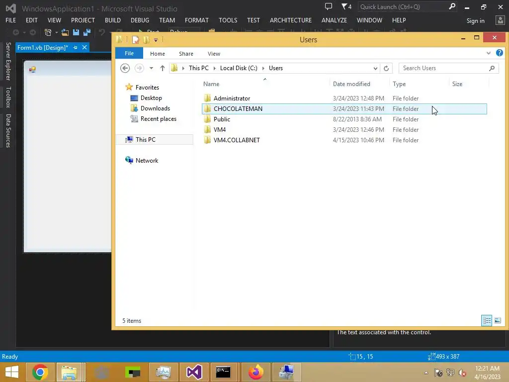The width and height of the screenshot is (509, 382).
Task: Expand the breadcrumb arrow after This PC
Action: click(x=215, y=68)
